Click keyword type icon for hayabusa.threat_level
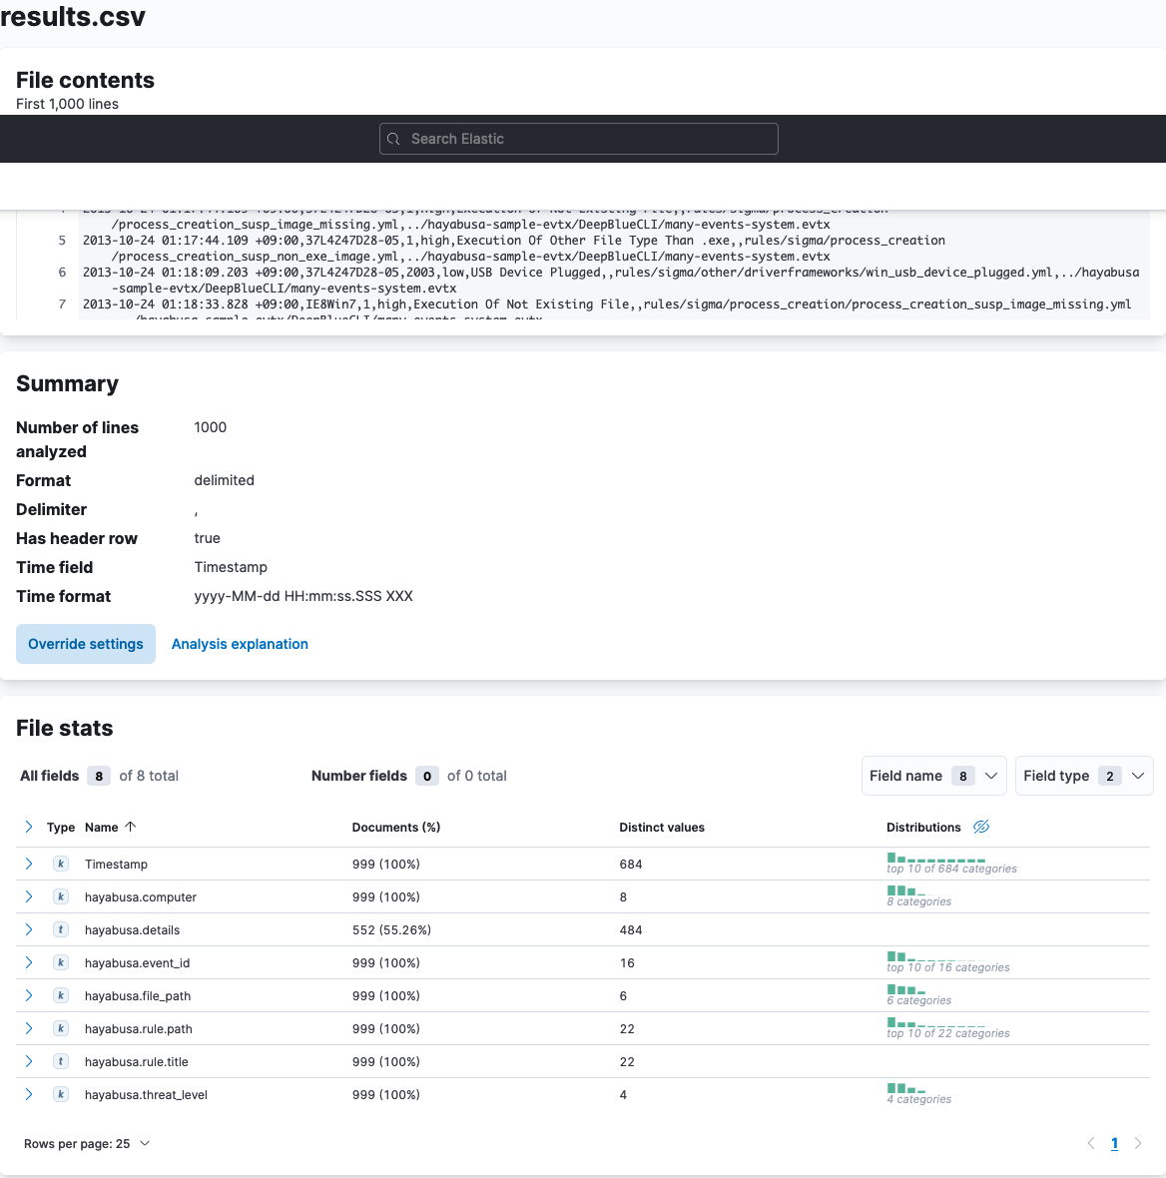This screenshot has height=1178, width=1166. click(x=61, y=1094)
